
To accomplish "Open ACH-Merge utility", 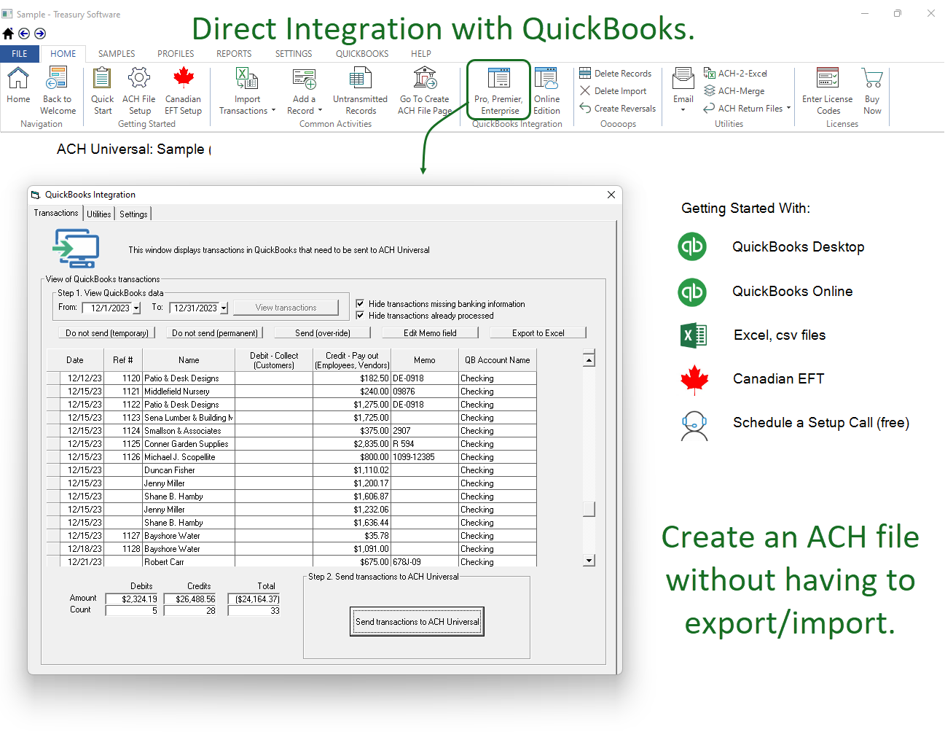I will click(734, 91).
